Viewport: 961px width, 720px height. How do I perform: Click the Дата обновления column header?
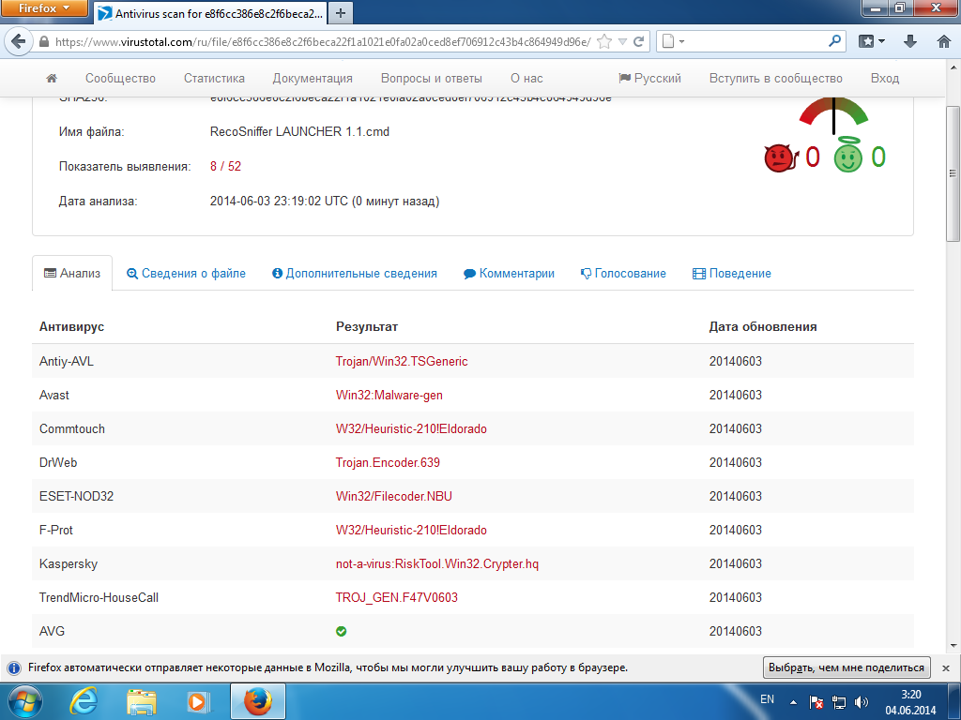762,326
